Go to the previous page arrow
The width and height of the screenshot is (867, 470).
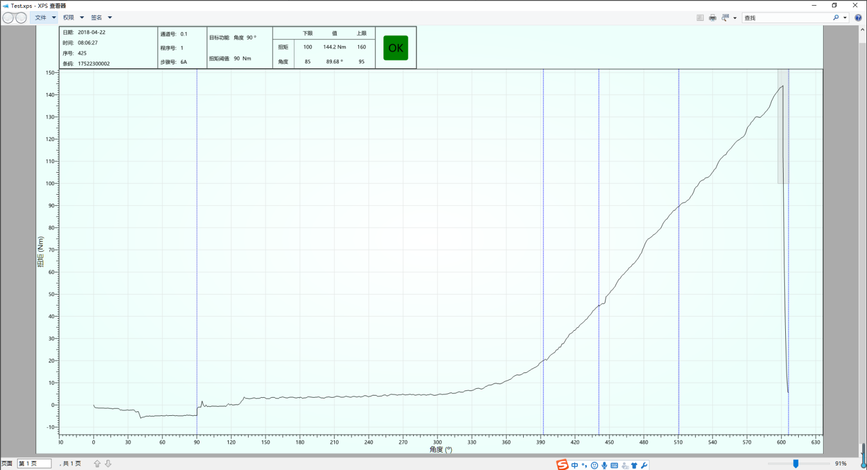pos(97,463)
